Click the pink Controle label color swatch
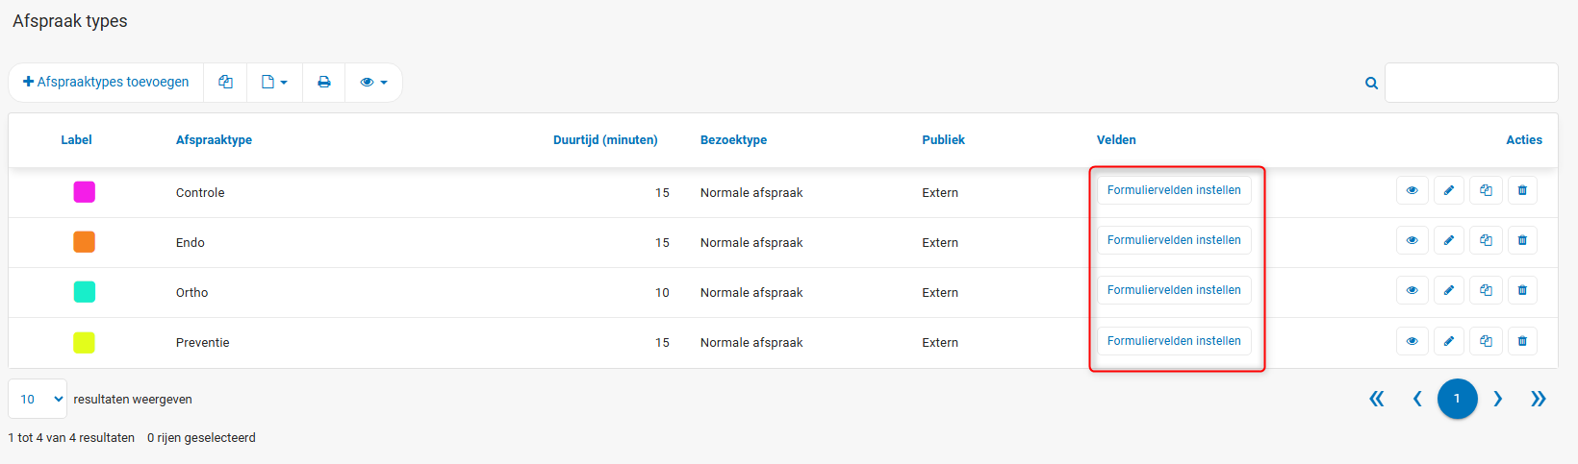The height and width of the screenshot is (464, 1578). pos(85,192)
